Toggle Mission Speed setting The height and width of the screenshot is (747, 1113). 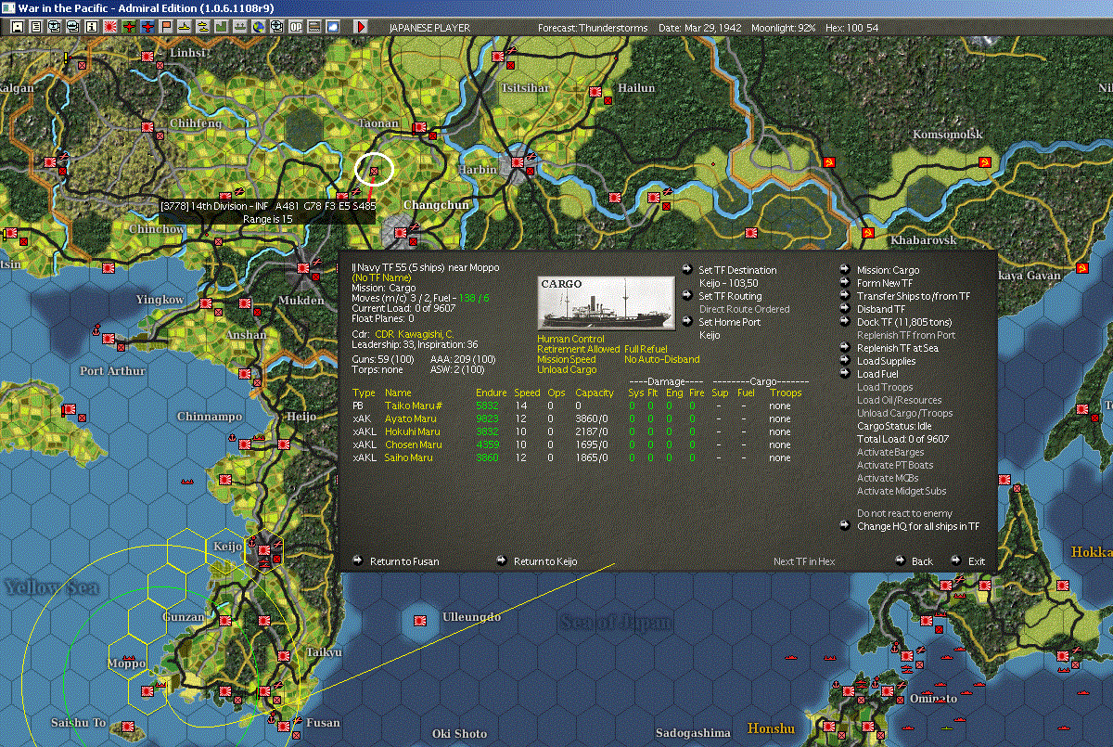(567, 359)
